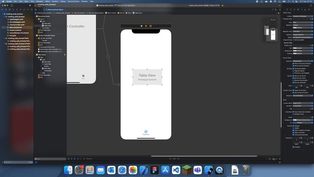Image resolution: width=314 pixels, height=177 pixels.
Task: Click the yellow warning icon in toolbar
Action: click(x=222, y=5)
